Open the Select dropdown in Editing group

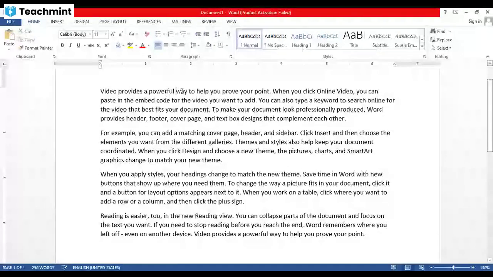click(x=441, y=48)
